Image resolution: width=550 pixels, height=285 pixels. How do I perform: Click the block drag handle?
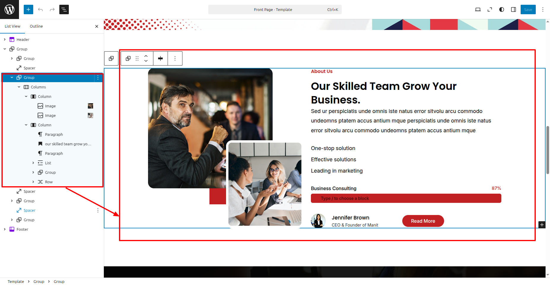(137, 58)
